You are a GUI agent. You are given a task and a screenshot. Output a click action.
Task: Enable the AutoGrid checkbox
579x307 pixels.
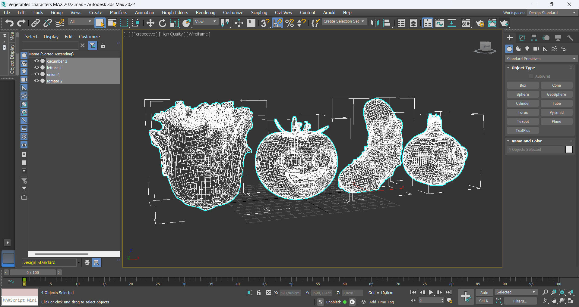click(x=531, y=76)
